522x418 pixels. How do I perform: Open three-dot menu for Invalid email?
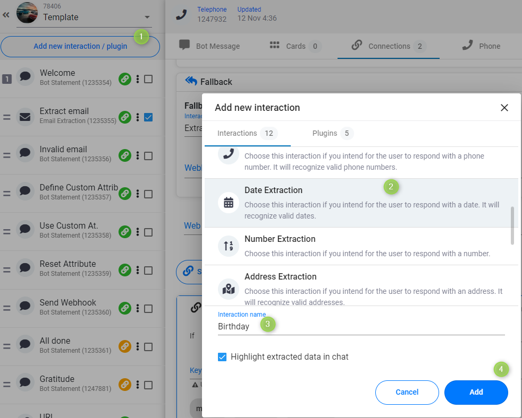coord(138,155)
